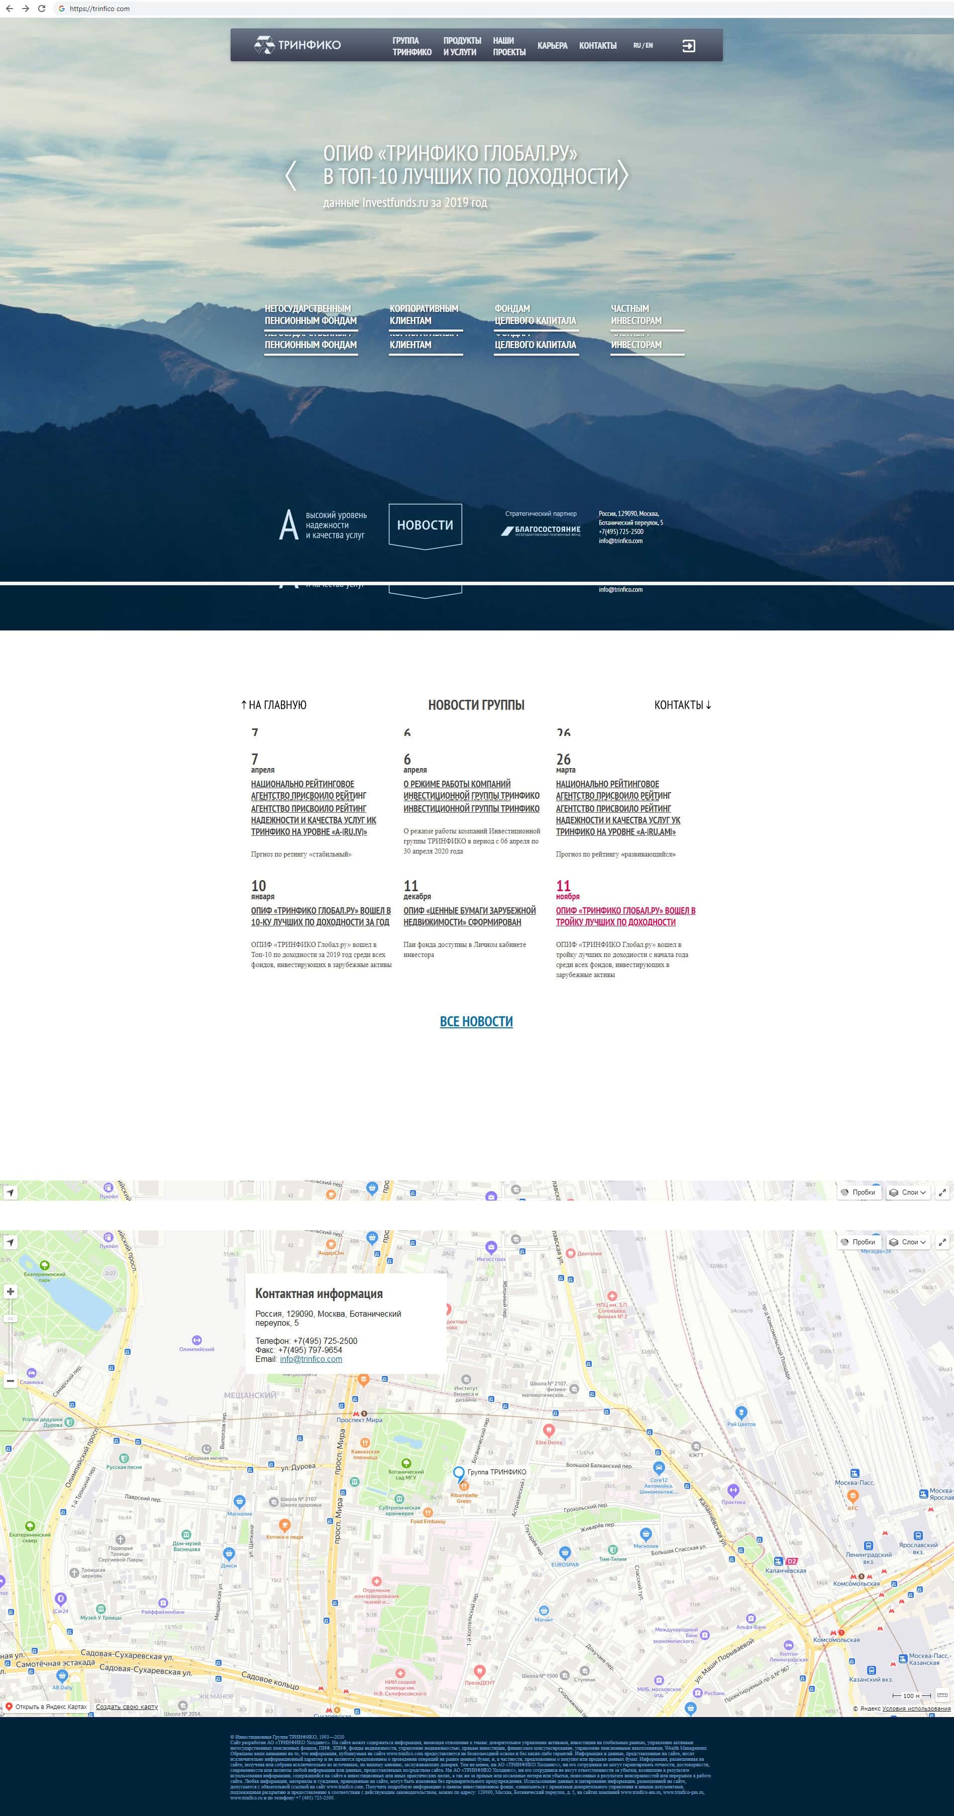Viewport: 954px width, 1816px height.
Task: Jump down via КОНТАКТЫ ↓ link
Action: [x=683, y=705]
